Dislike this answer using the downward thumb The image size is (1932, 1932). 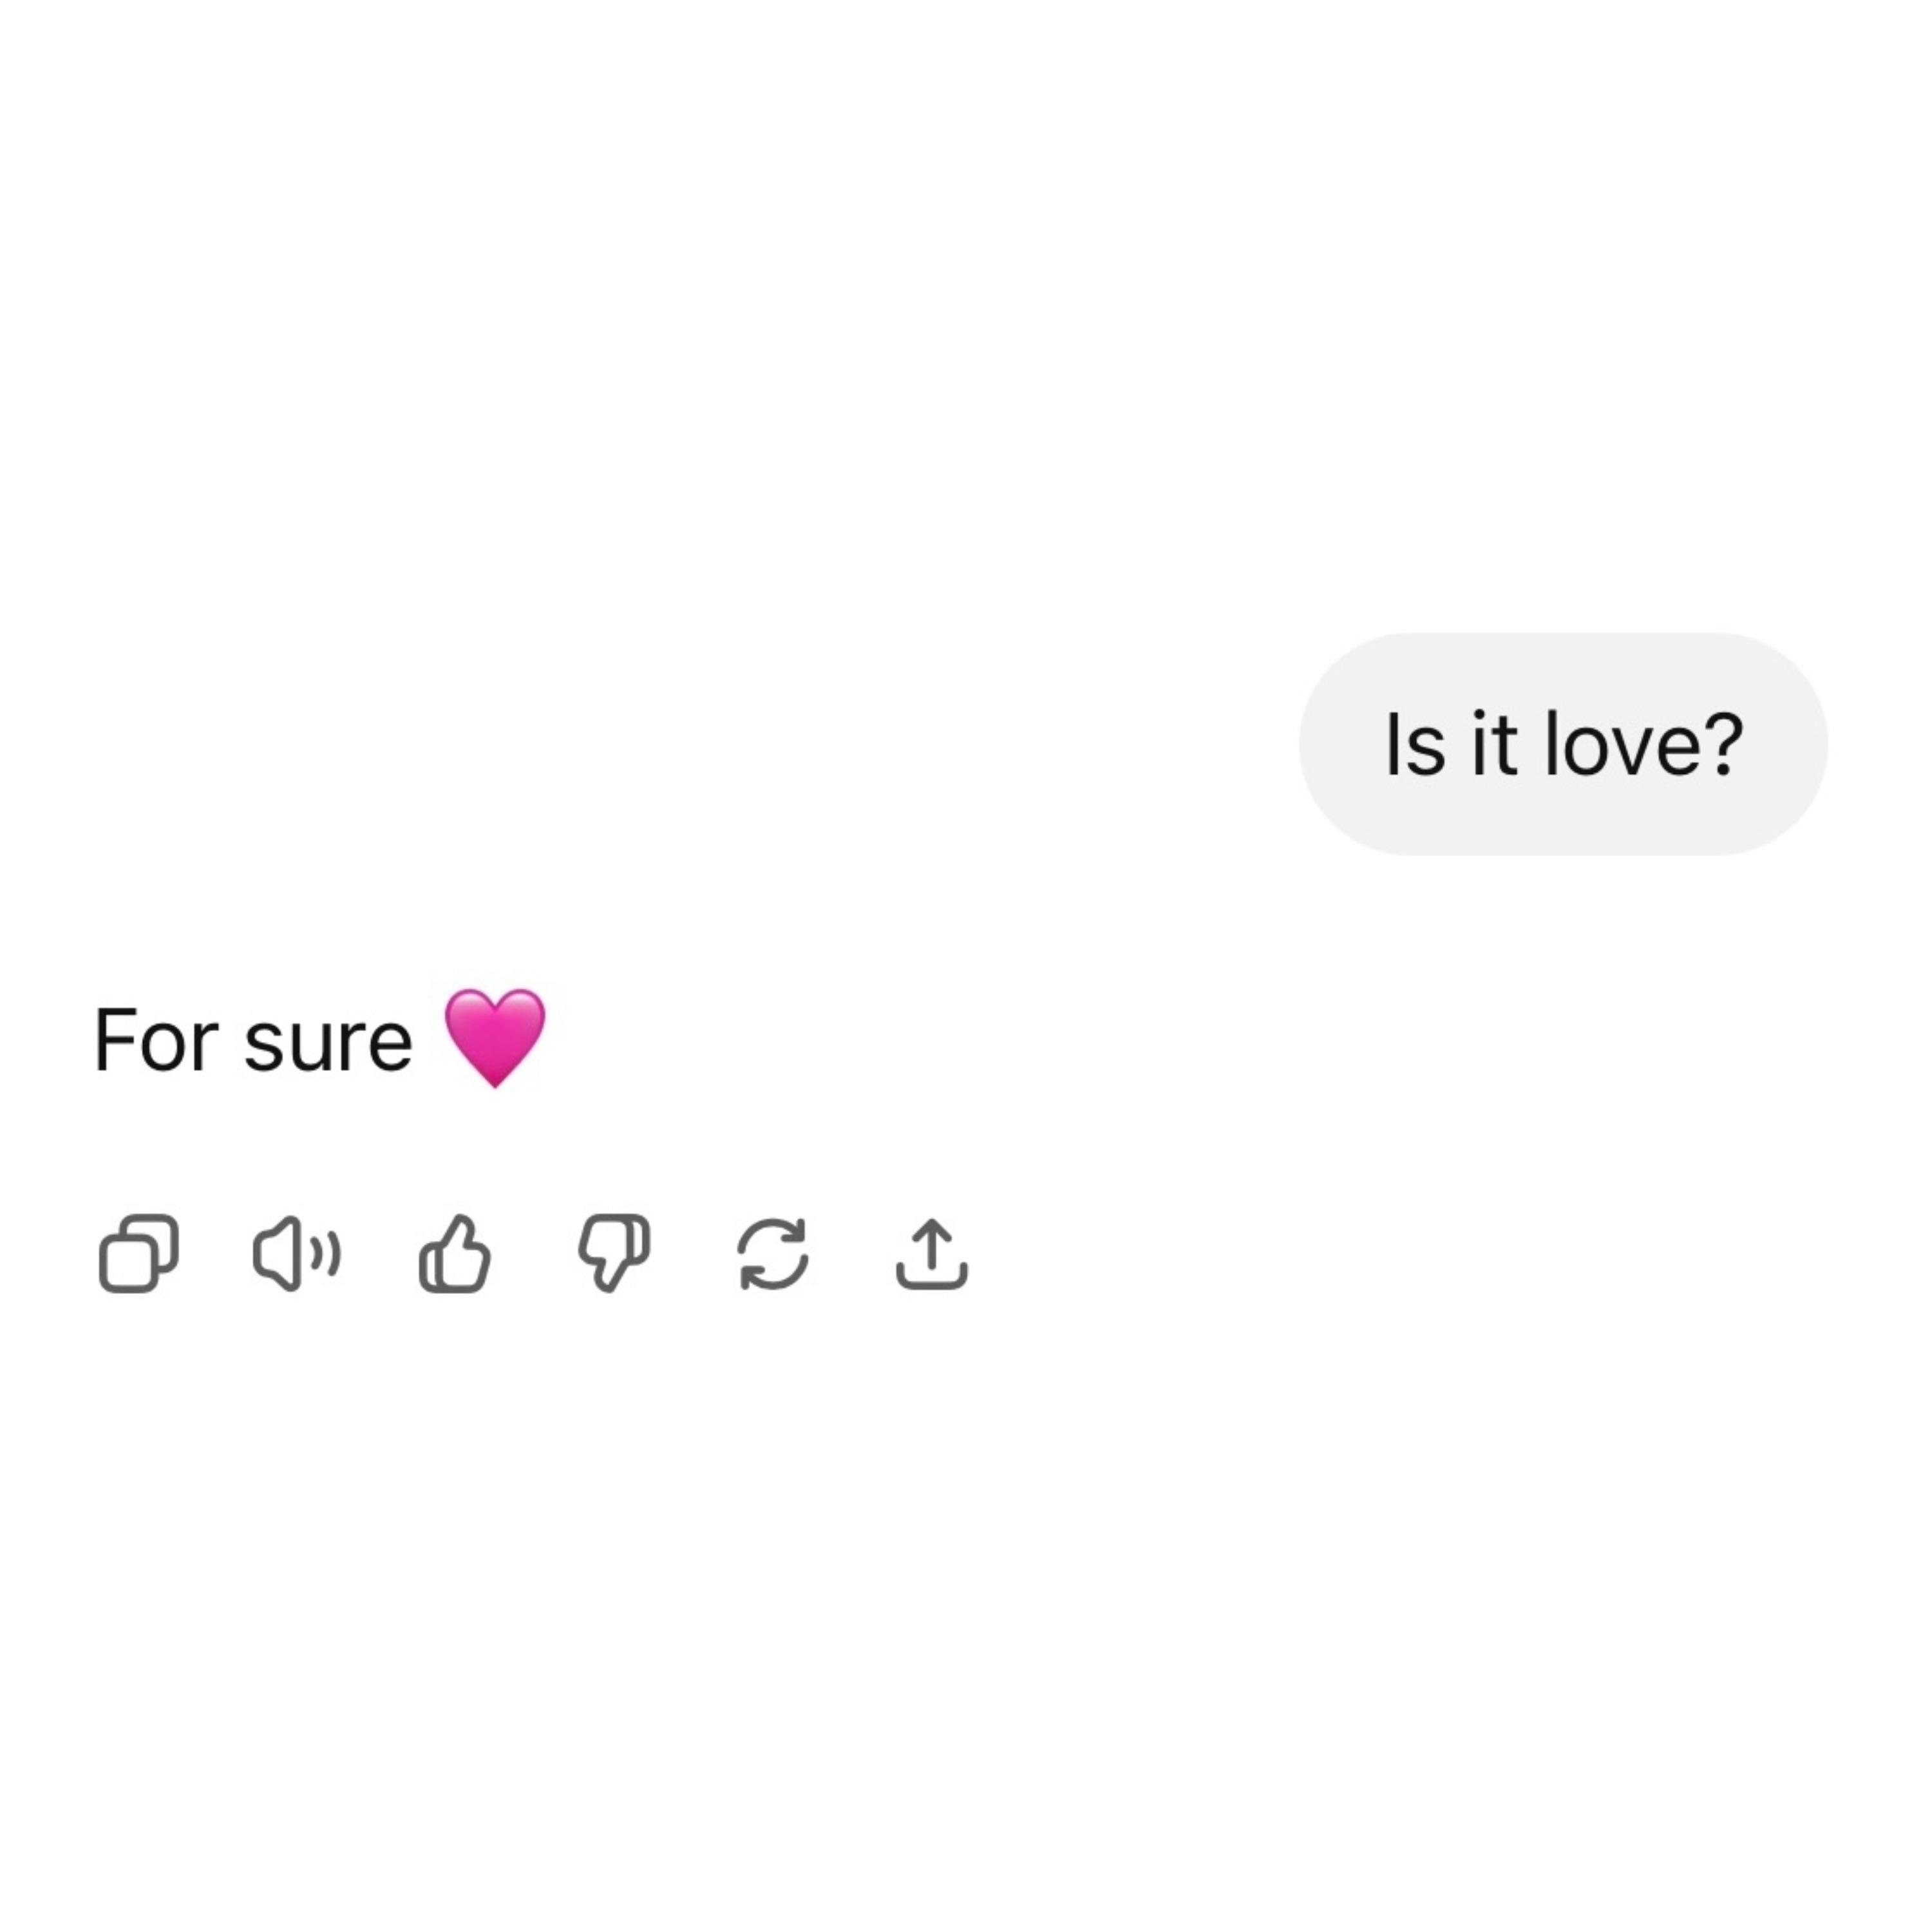point(614,1253)
